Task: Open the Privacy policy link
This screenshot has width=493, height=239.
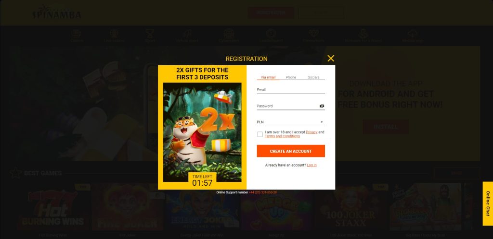Action: click(x=311, y=132)
